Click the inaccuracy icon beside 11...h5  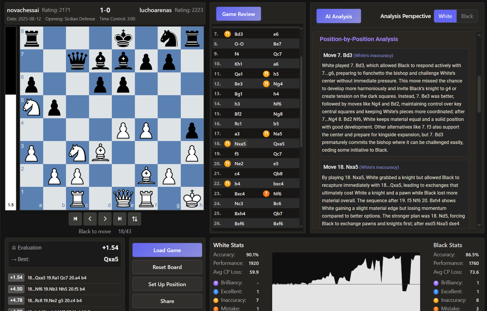pos(266,74)
